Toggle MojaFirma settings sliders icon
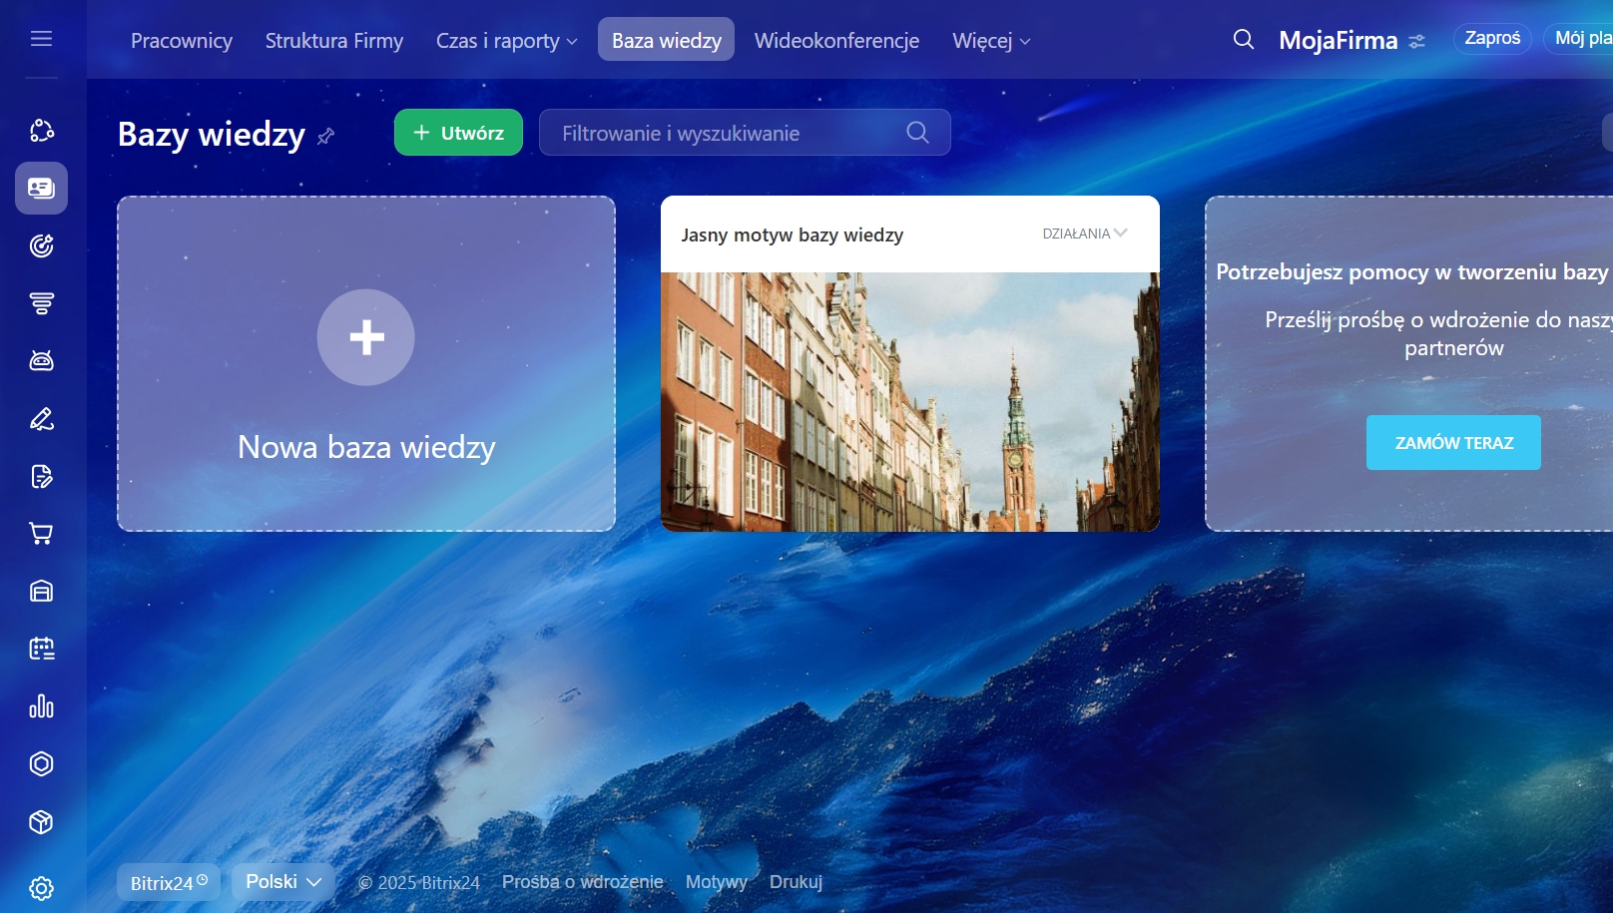The height and width of the screenshot is (913, 1613). [1416, 42]
